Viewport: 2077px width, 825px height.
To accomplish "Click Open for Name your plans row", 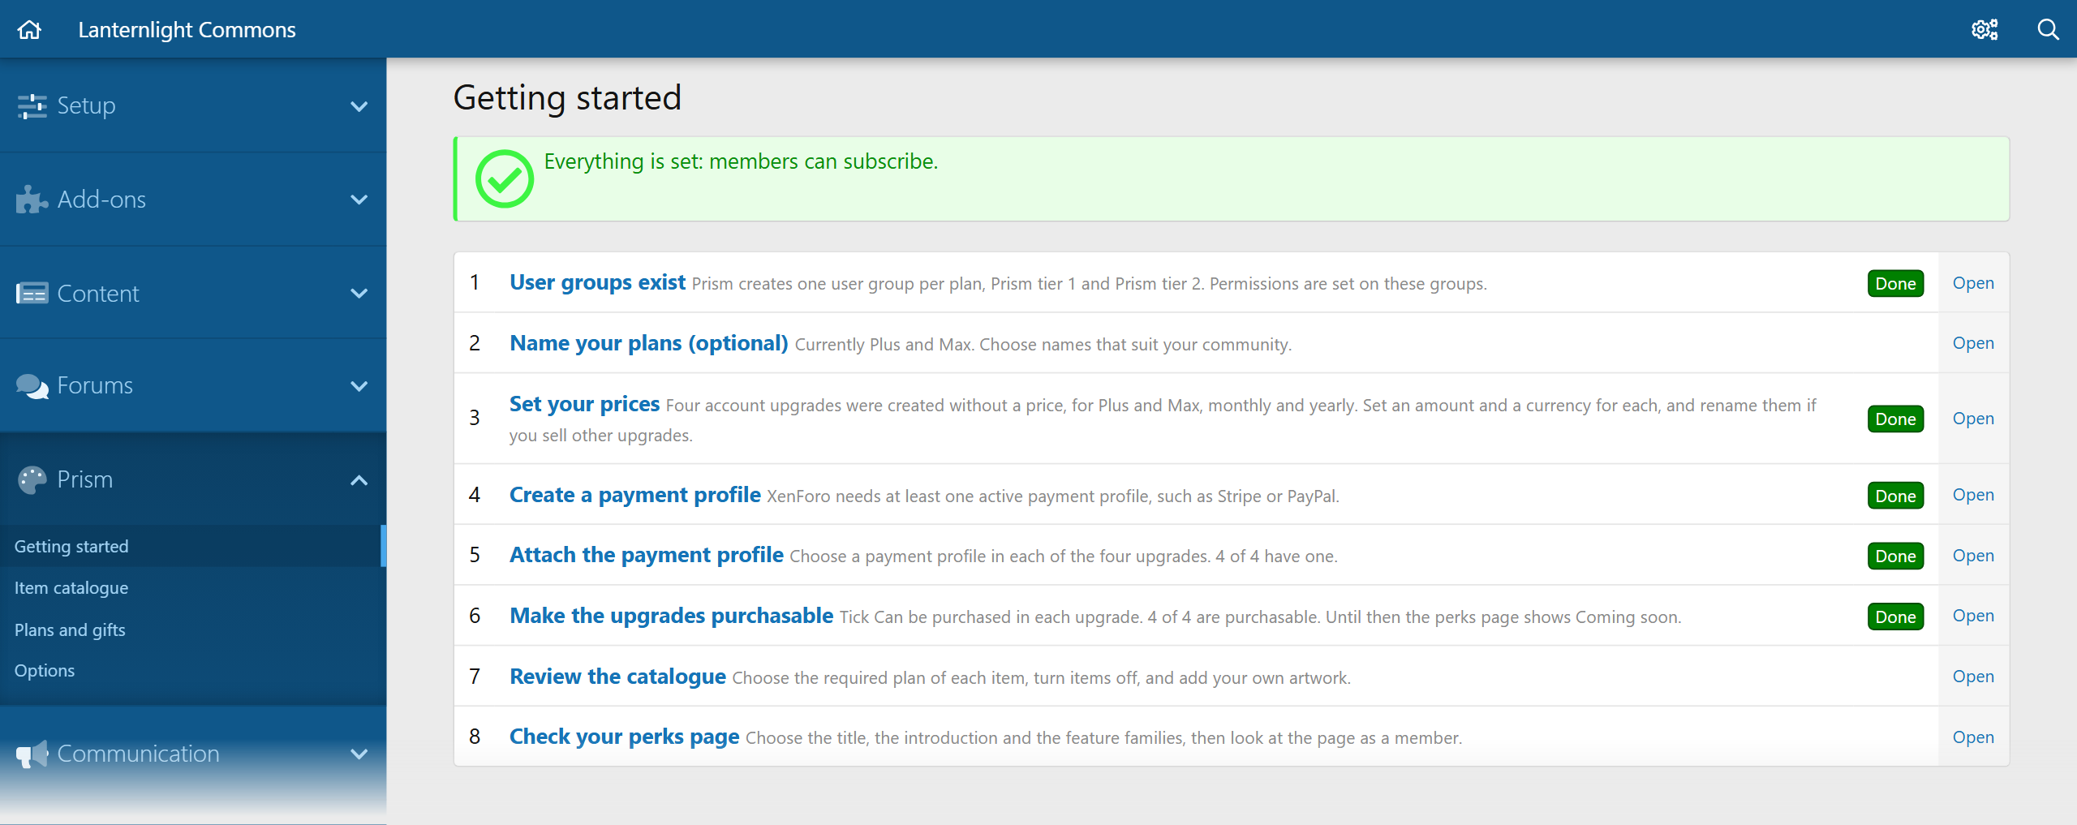I will pos(1973,343).
